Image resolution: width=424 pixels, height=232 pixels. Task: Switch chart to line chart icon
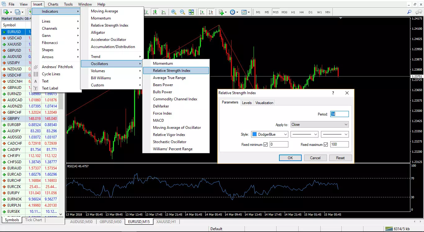click(164, 12)
